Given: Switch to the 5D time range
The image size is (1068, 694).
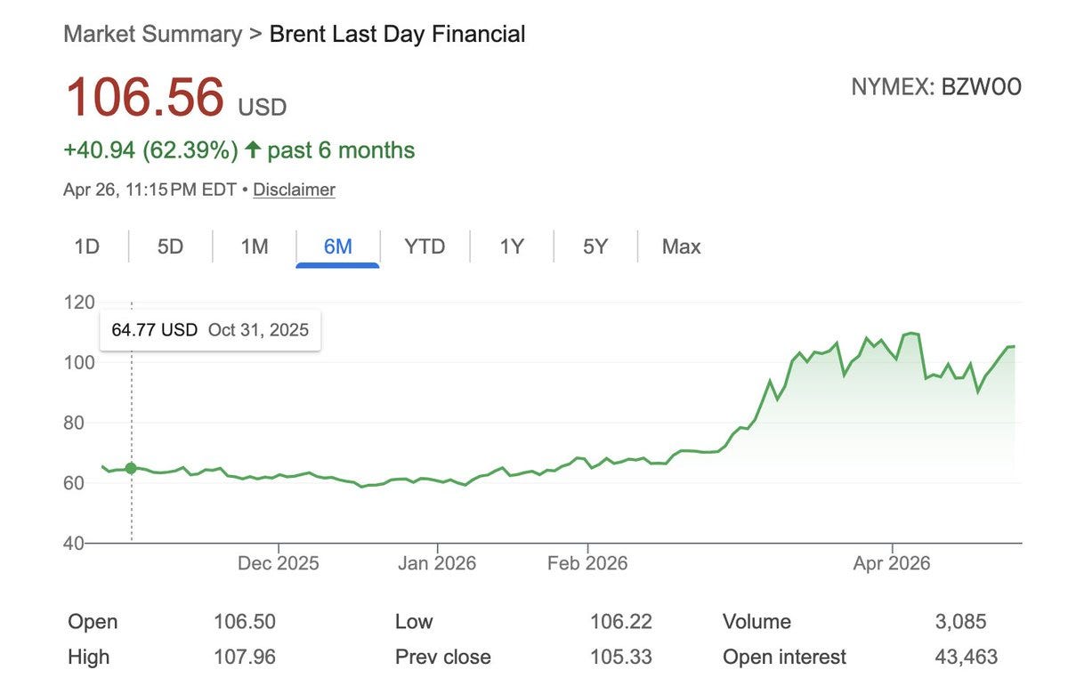Looking at the screenshot, I should point(170,246).
